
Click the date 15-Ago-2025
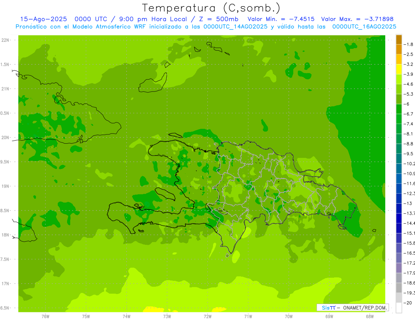[44, 19]
